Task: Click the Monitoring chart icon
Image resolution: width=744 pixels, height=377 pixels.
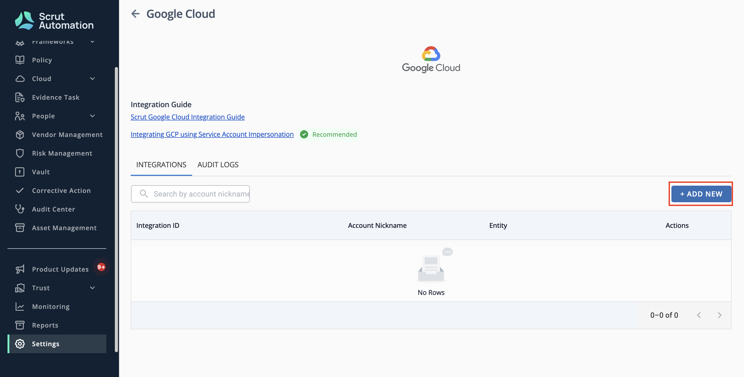Action: [20, 307]
